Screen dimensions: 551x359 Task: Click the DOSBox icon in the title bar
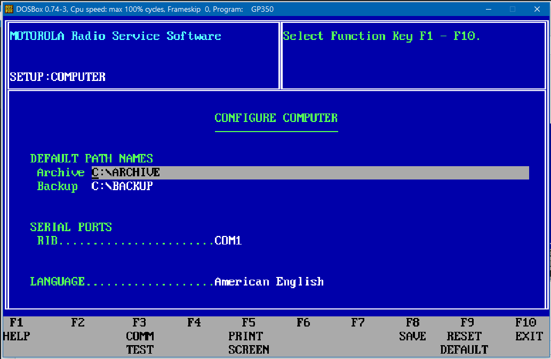pos(9,9)
